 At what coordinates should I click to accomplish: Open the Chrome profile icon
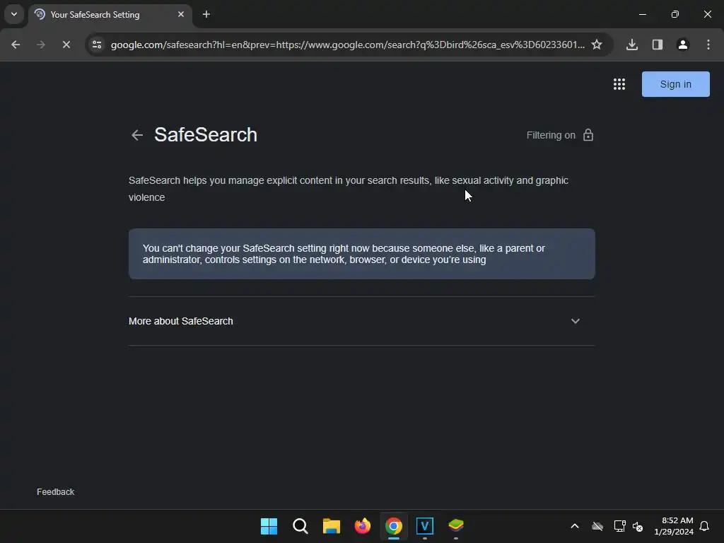click(x=683, y=45)
